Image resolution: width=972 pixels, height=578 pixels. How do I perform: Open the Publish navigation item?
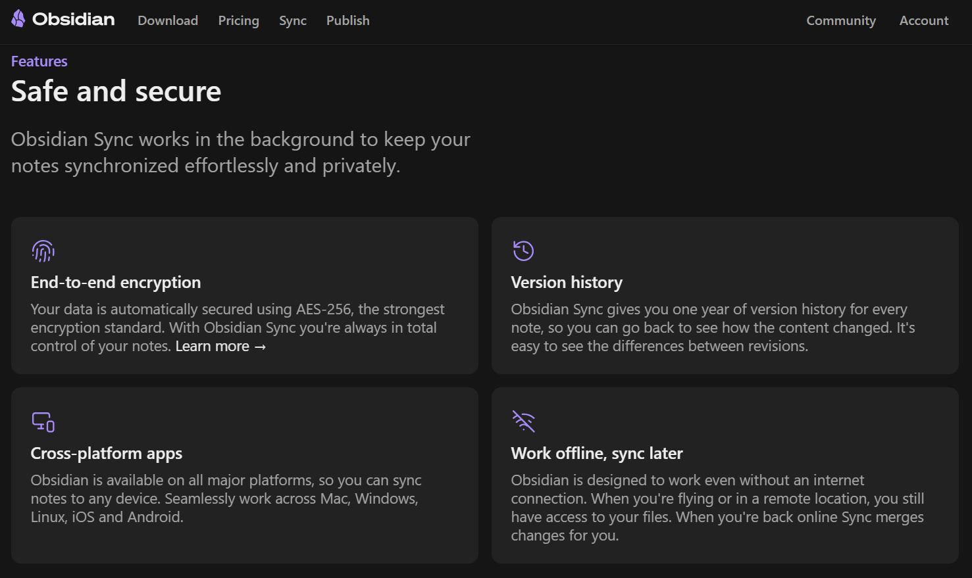(x=347, y=20)
